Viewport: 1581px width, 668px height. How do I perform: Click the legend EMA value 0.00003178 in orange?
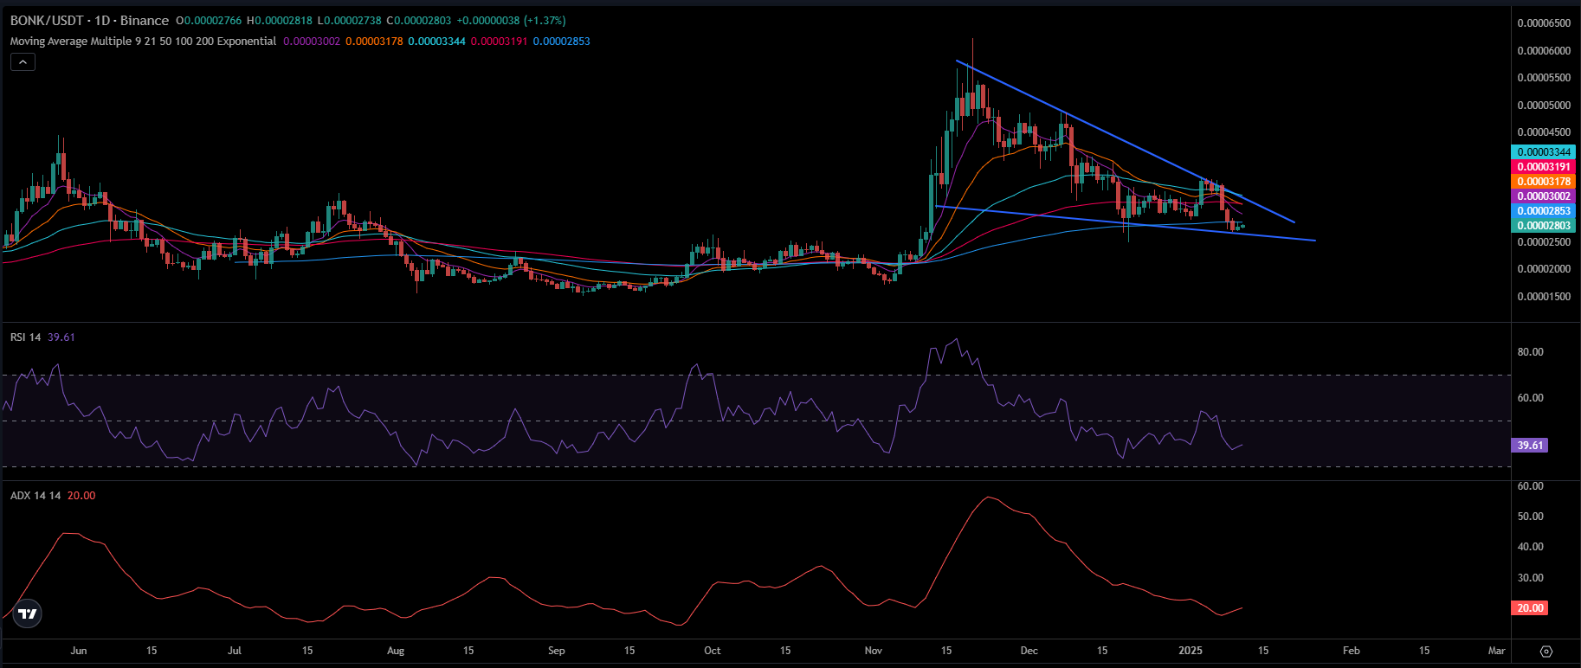coord(374,41)
